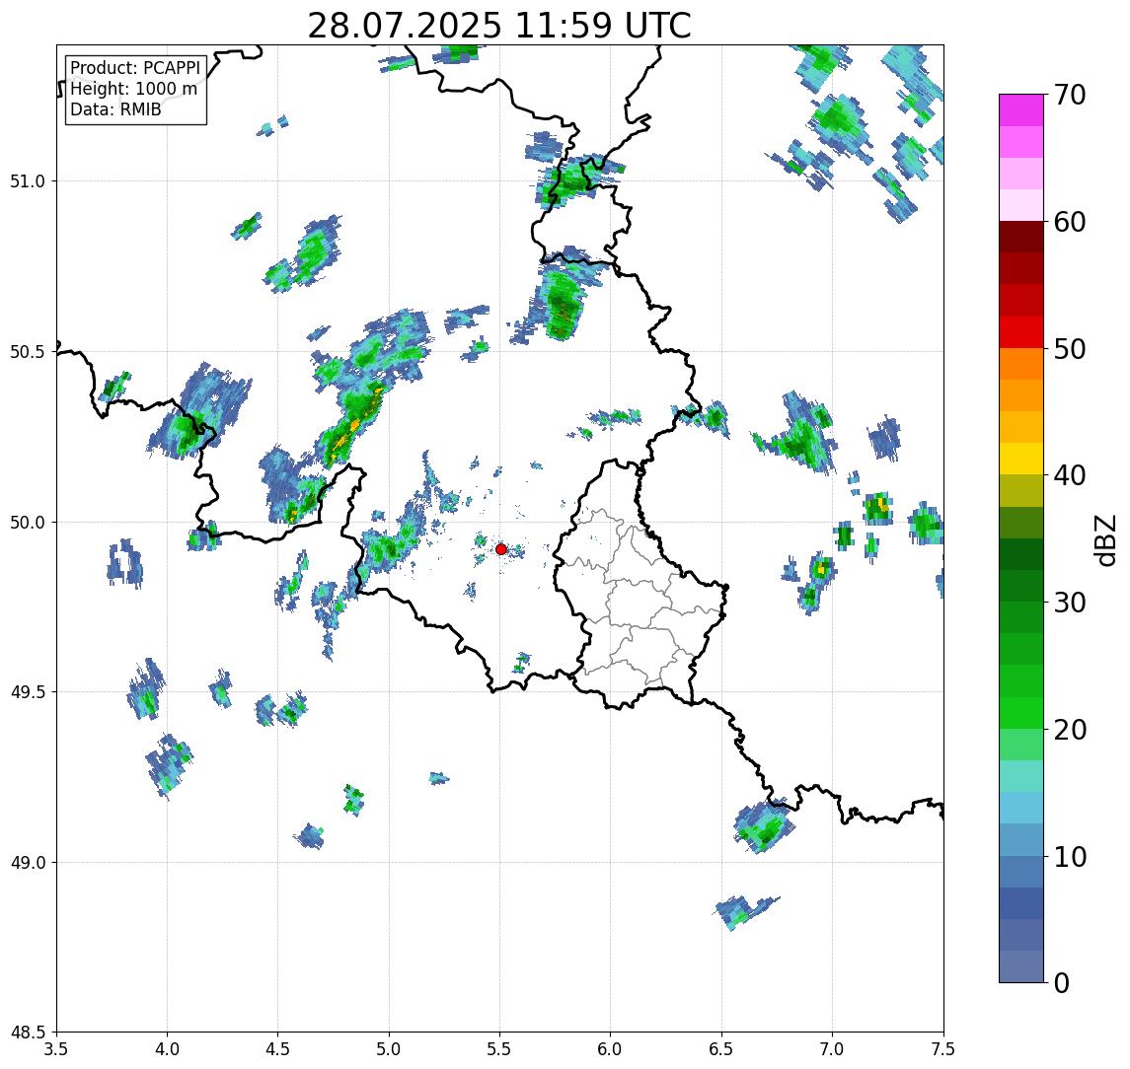This screenshot has width=1130, height=1069.
Task: Click the magenta top colorbar segment
Action: coord(1021,110)
